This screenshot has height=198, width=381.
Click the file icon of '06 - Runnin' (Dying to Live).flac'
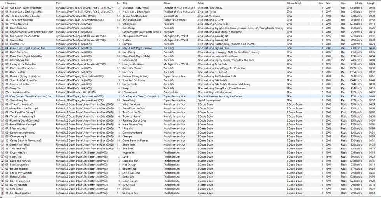click(x=3, y=76)
